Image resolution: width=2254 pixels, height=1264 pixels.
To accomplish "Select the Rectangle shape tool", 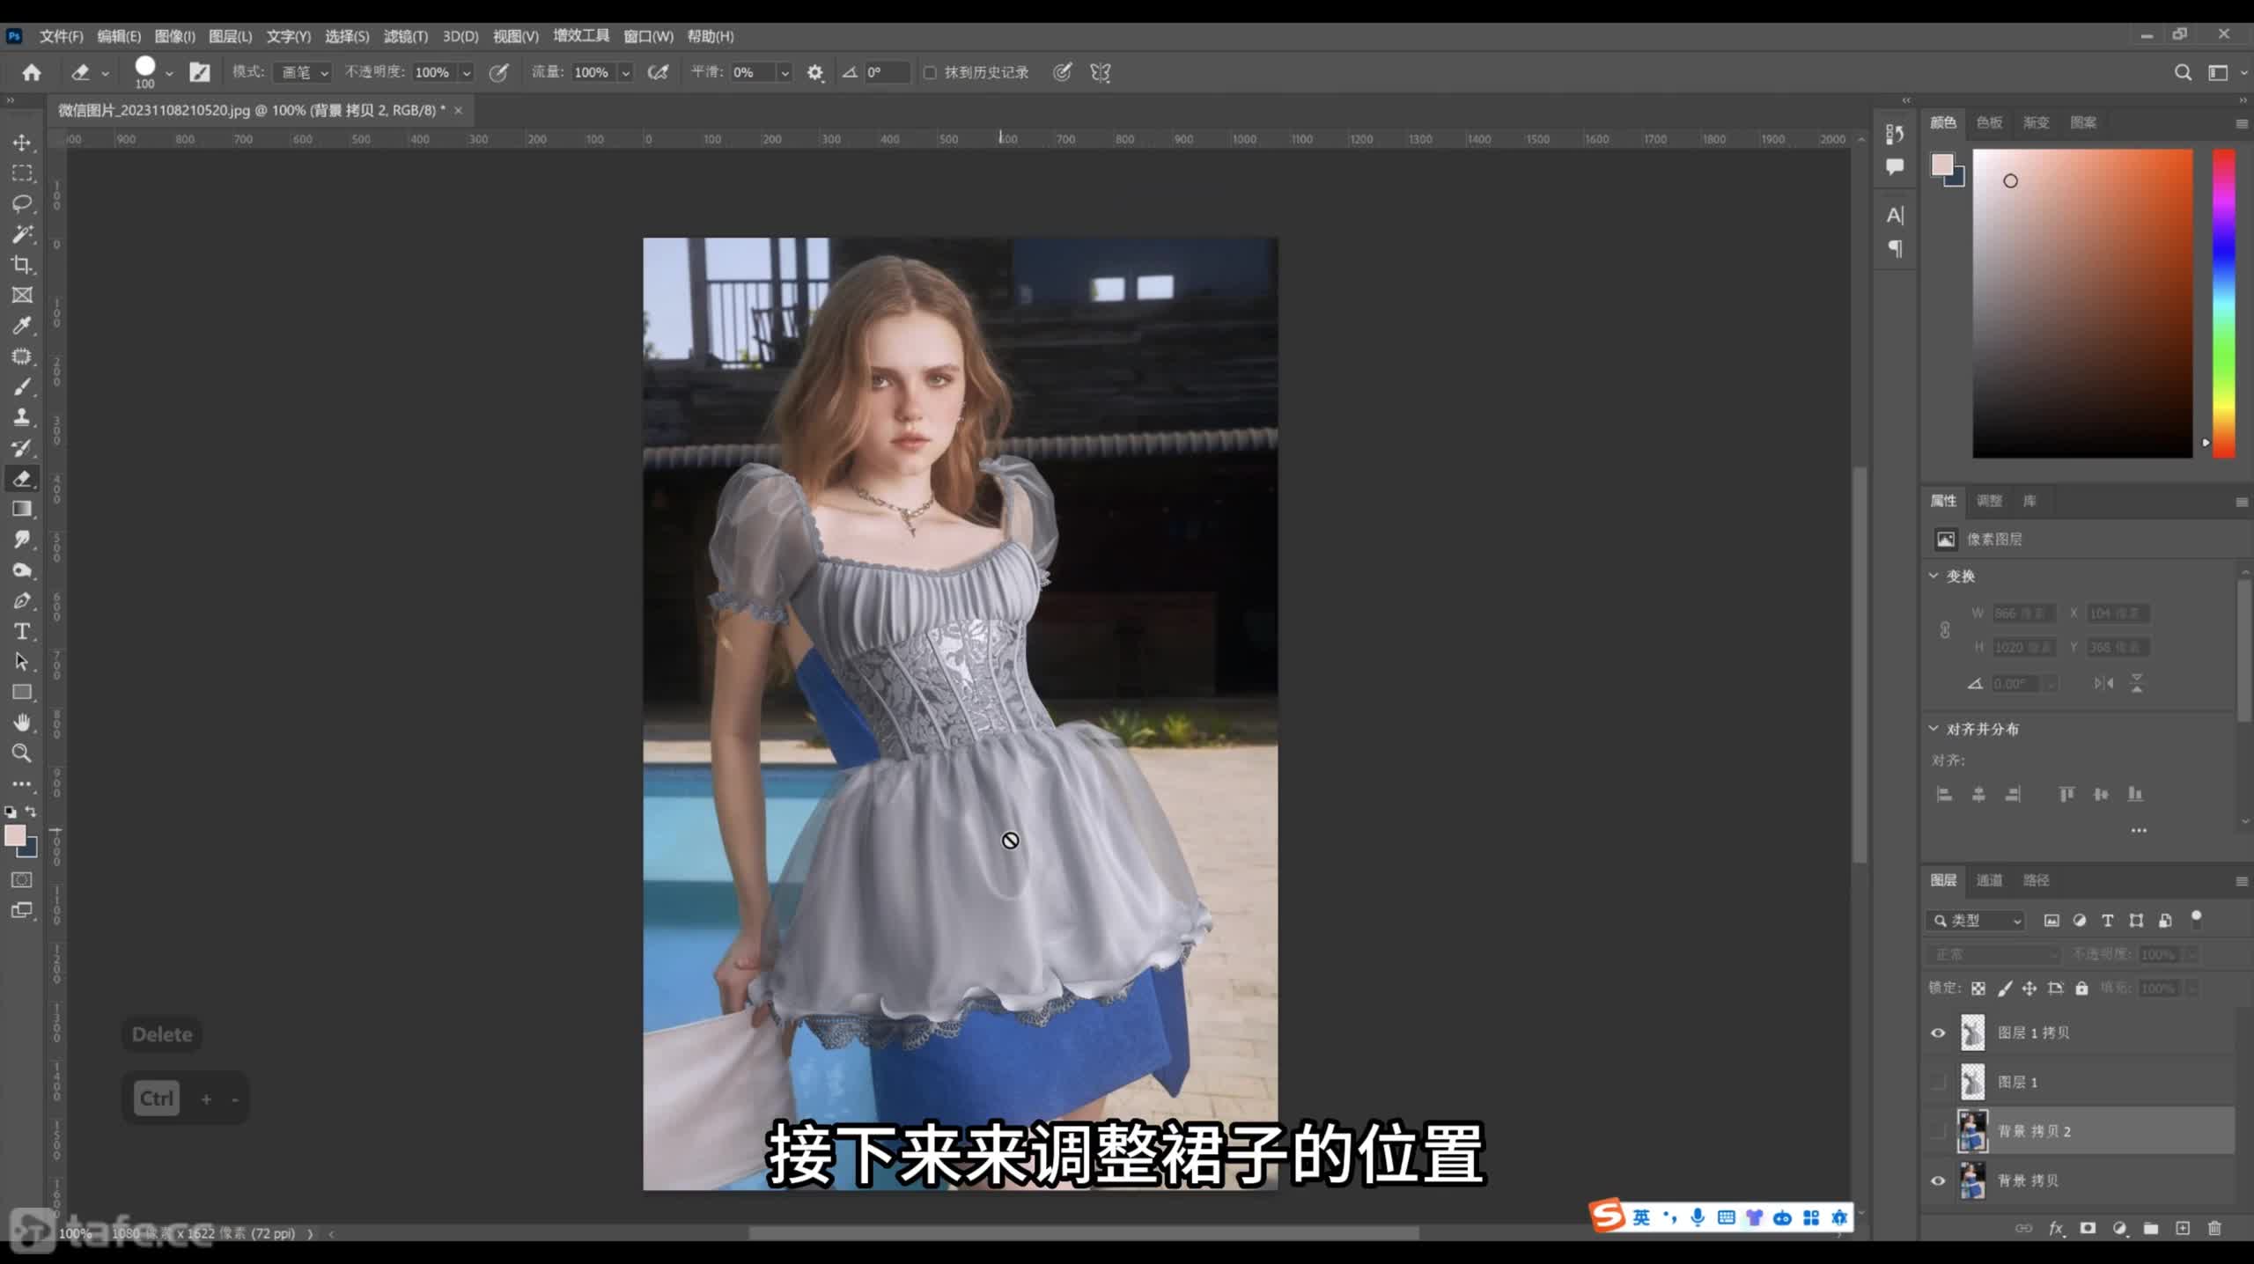I will pyautogui.click(x=22, y=692).
